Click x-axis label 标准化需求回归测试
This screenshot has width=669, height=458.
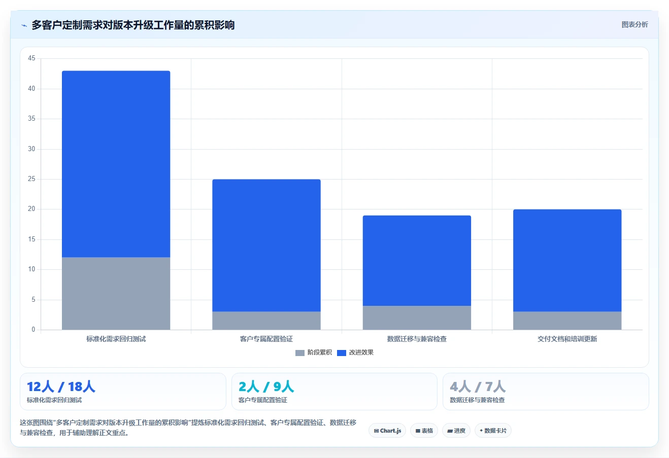(116, 339)
